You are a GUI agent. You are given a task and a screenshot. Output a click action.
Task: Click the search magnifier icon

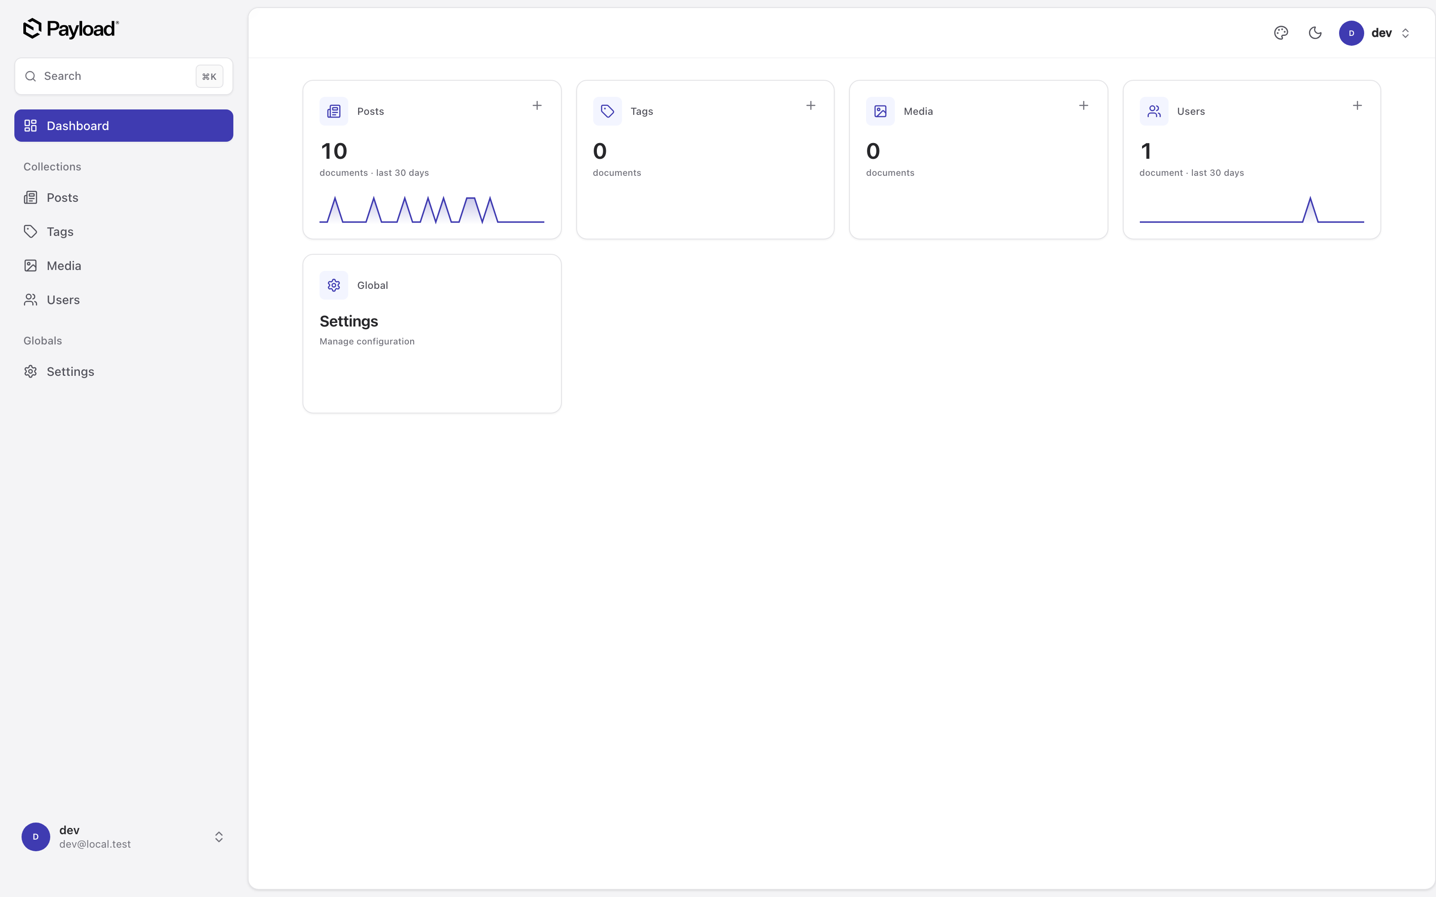tap(30, 76)
